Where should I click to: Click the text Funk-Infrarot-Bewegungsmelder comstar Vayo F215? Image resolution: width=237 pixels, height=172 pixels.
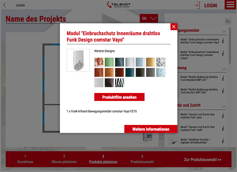pos(104,111)
